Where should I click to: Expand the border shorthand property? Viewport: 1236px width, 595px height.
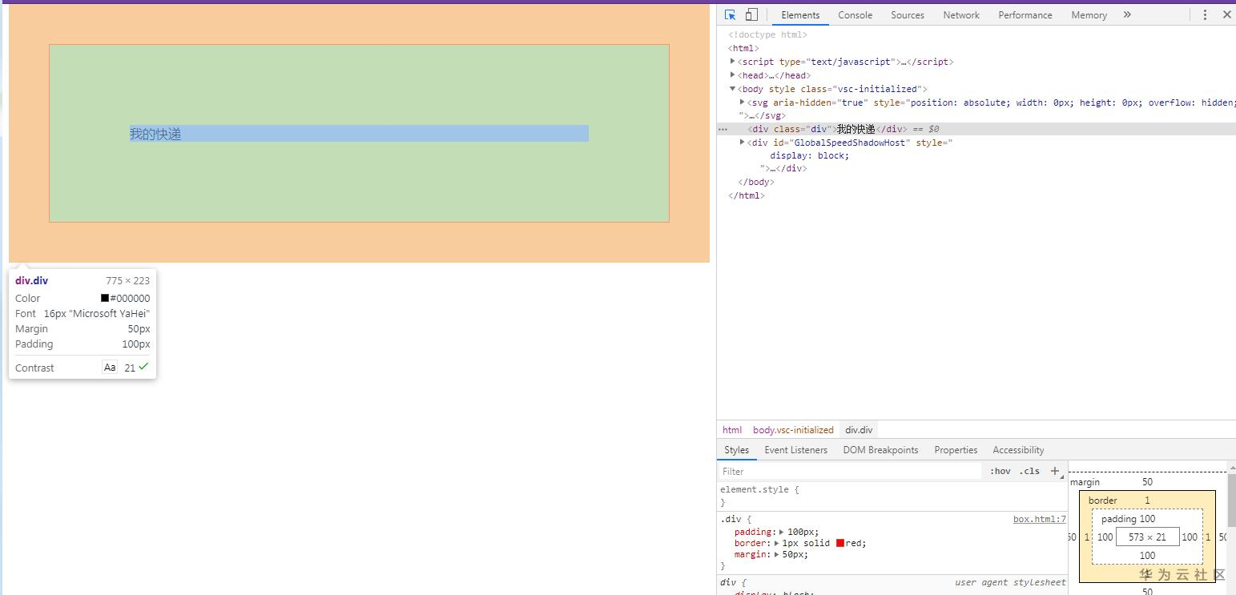tap(776, 543)
